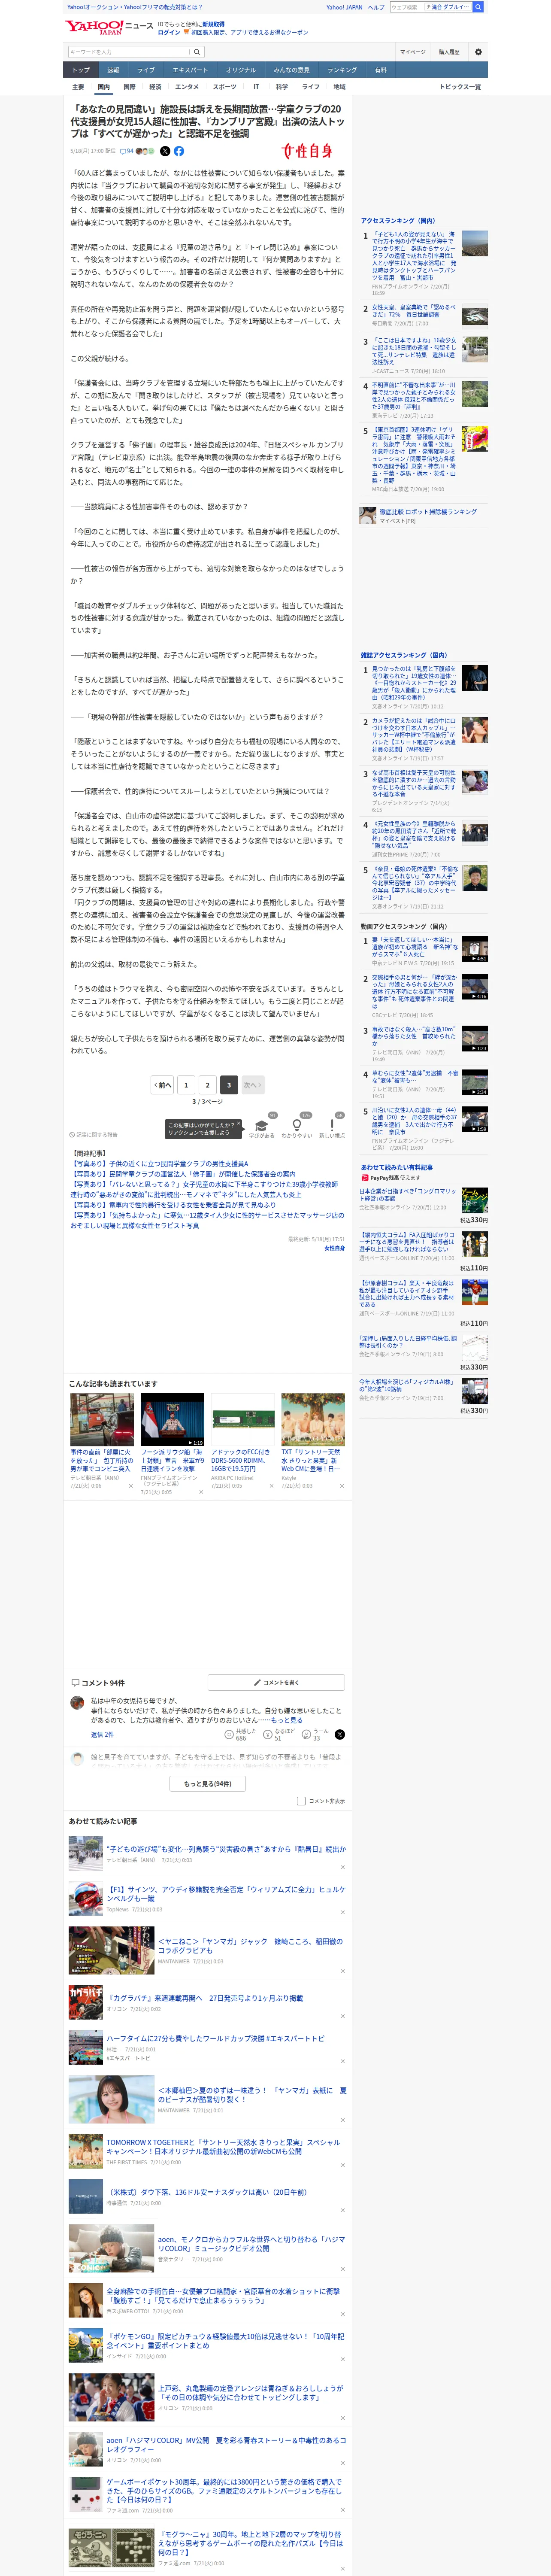Open the ヘルプ link in top bar
Image resolution: width=551 pixels, height=2576 pixels.
pyautogui.click(x=376, y=7)
